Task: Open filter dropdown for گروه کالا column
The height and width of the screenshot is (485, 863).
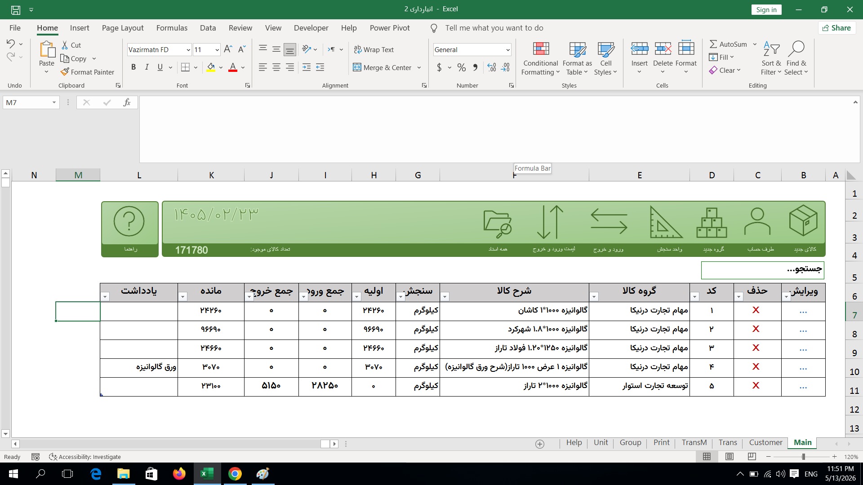Action: click(594, 296)
